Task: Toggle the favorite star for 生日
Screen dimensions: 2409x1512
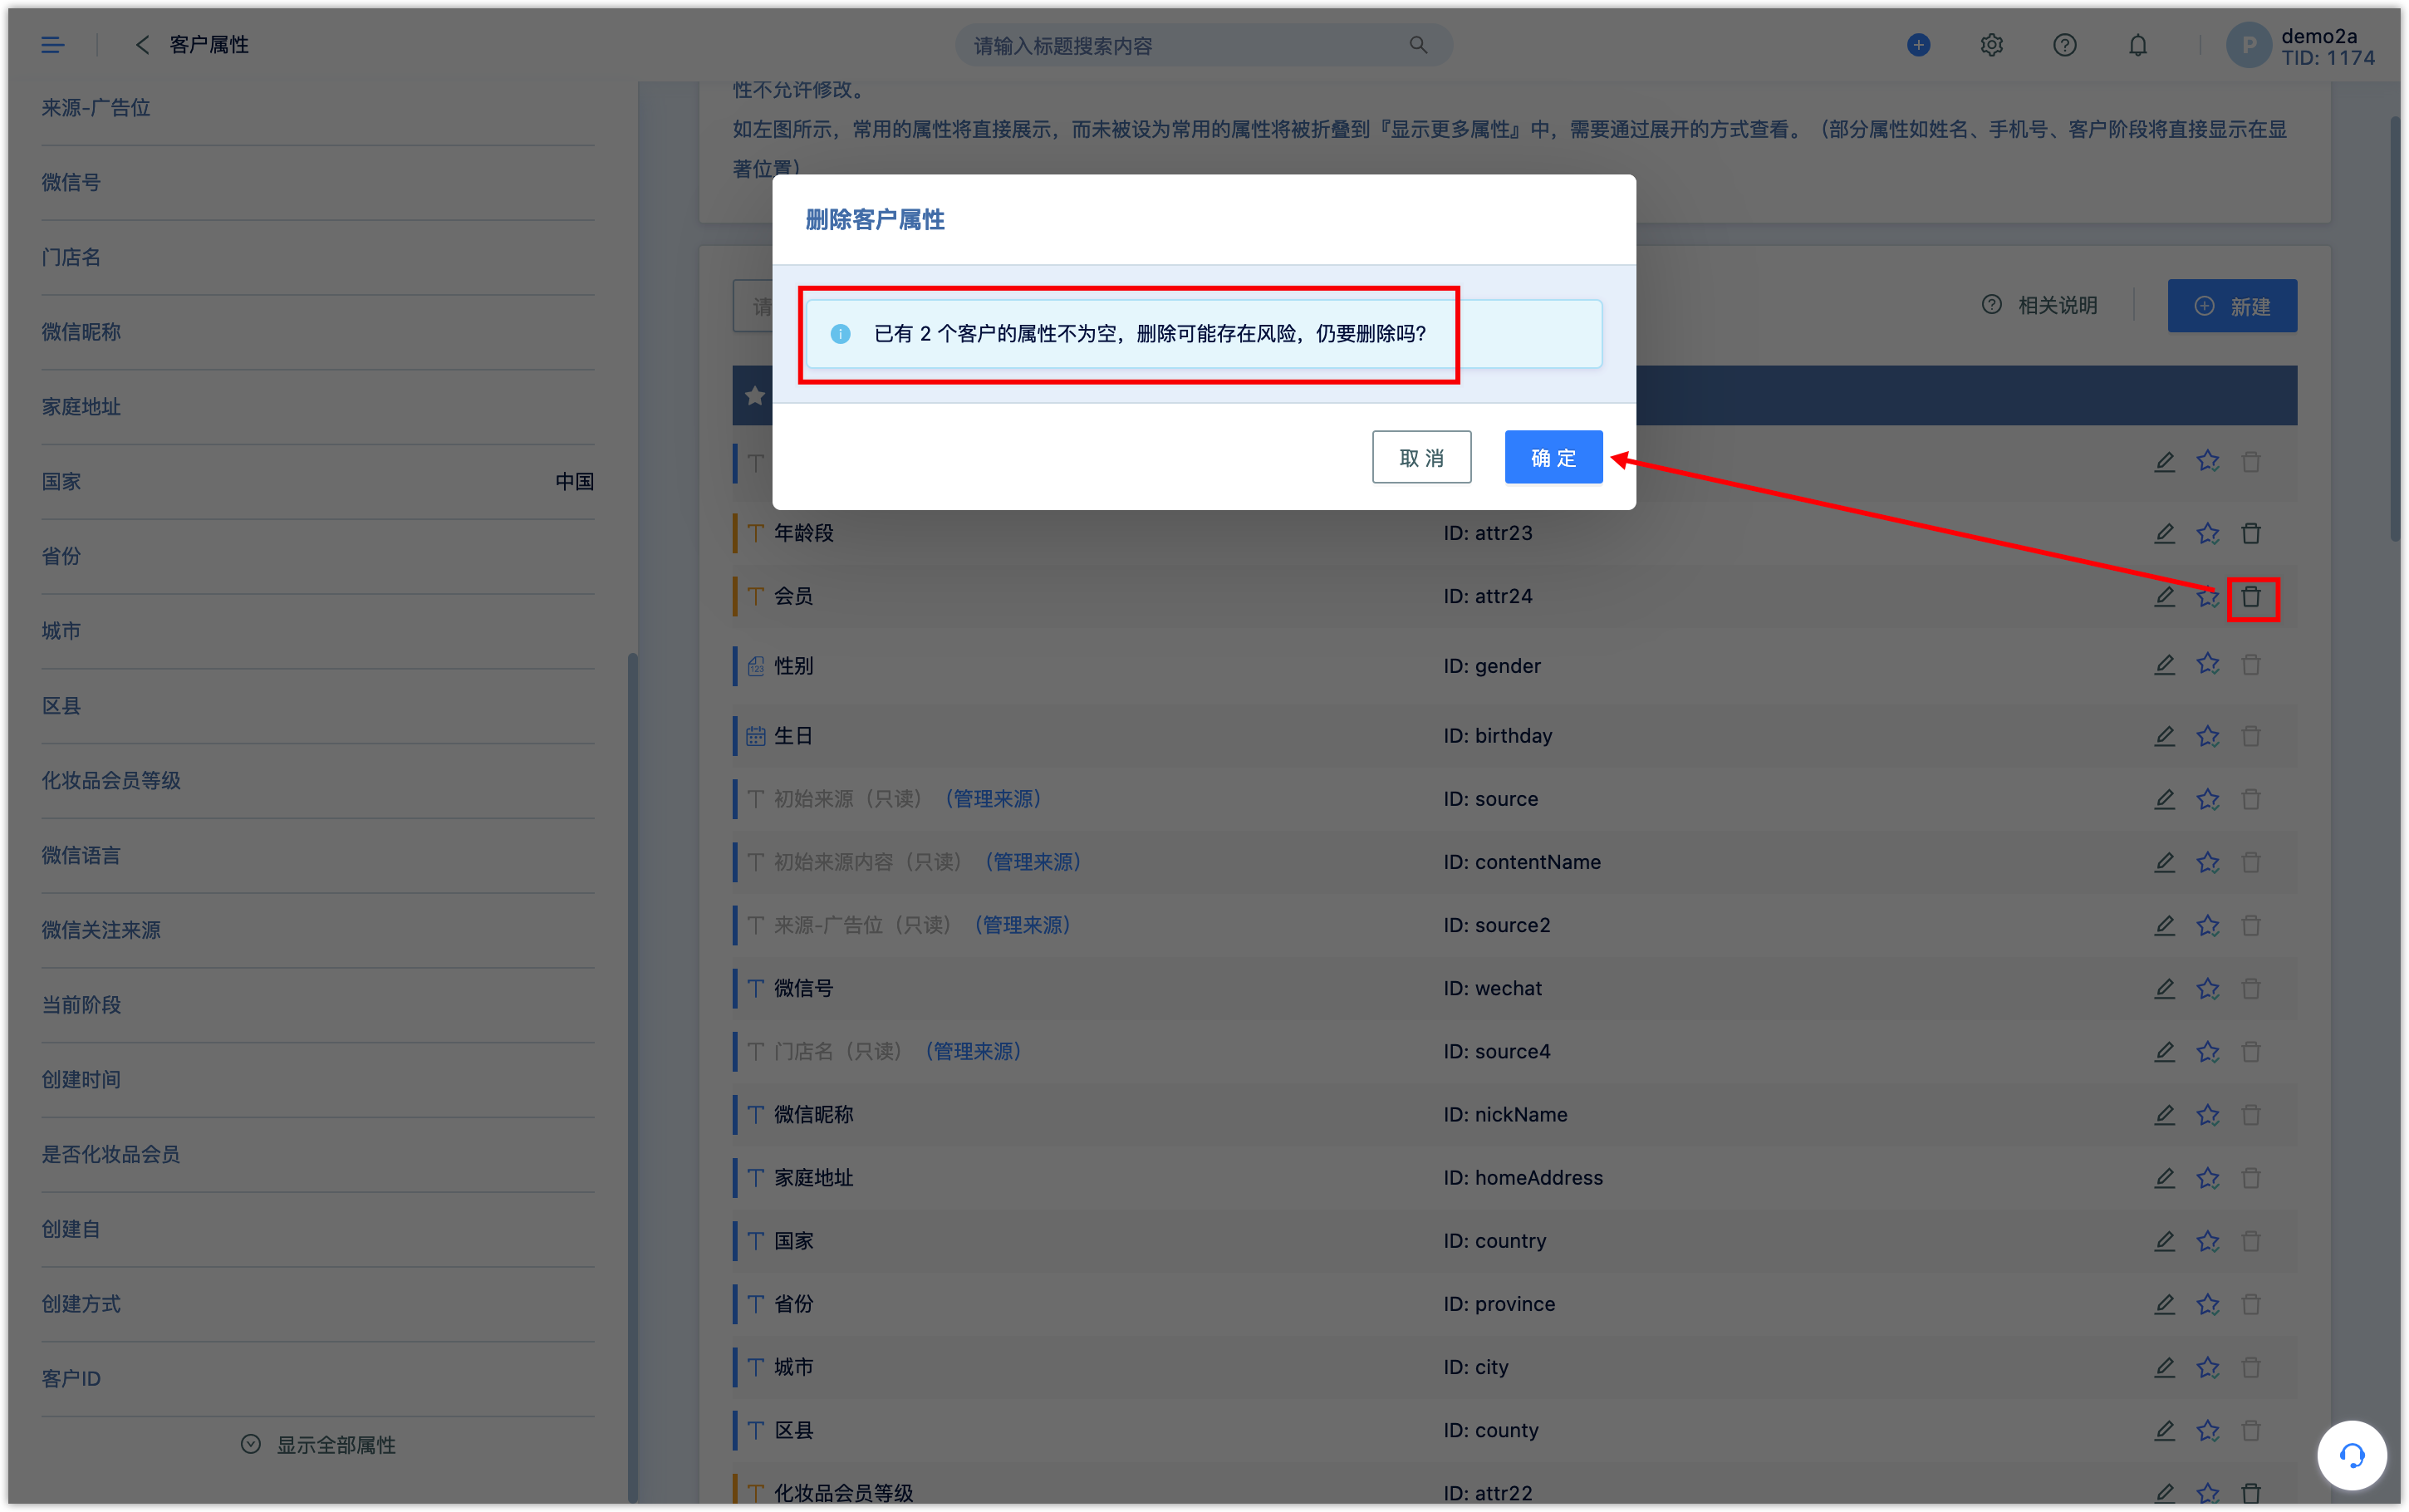Action: 2207,736
